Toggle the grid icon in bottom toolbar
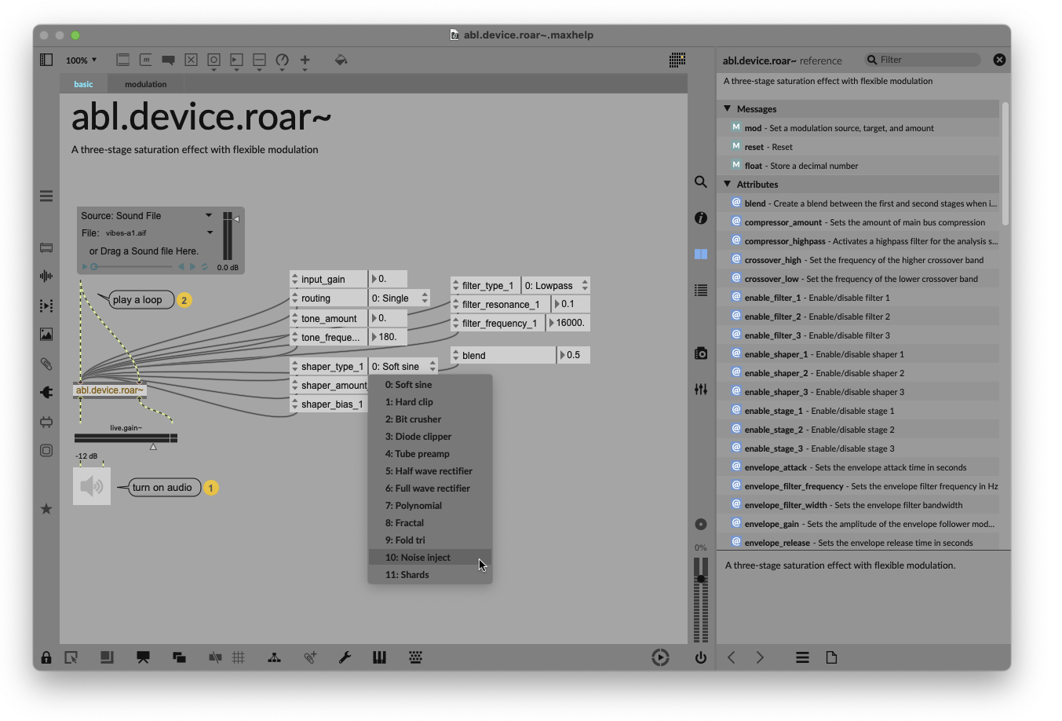The width and height of the screenshot is (1062, 721). coord(239,657)
